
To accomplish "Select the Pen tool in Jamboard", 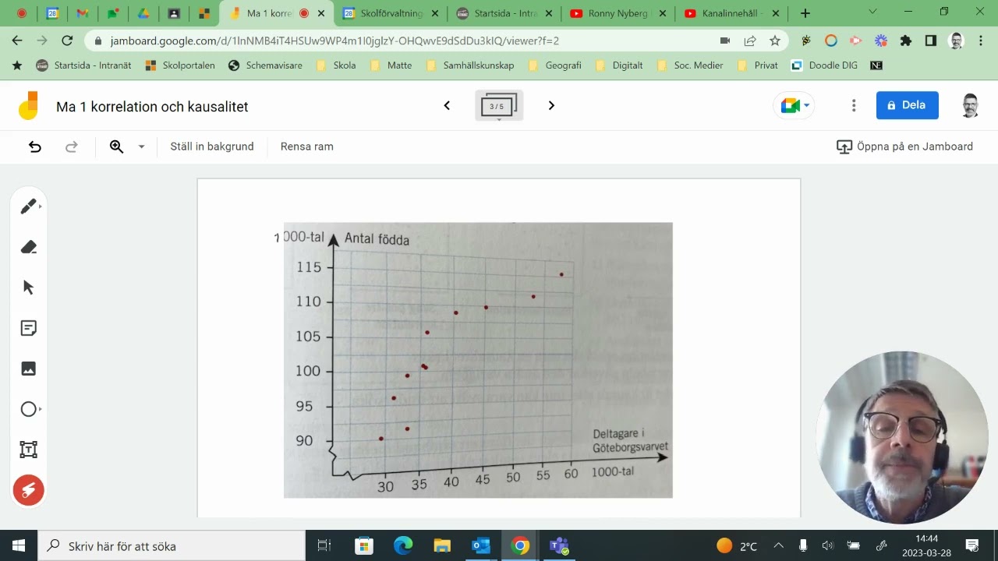I will pos(29,206).
